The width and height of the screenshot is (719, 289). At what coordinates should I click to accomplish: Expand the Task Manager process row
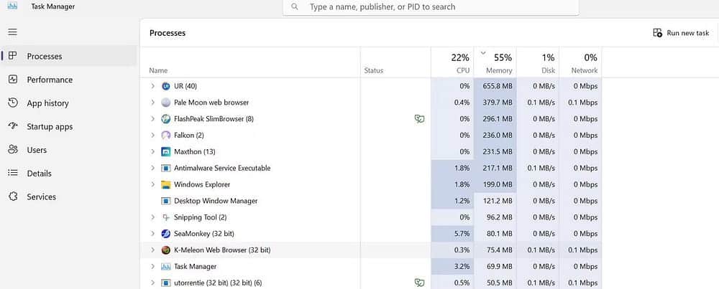(152, 267)
